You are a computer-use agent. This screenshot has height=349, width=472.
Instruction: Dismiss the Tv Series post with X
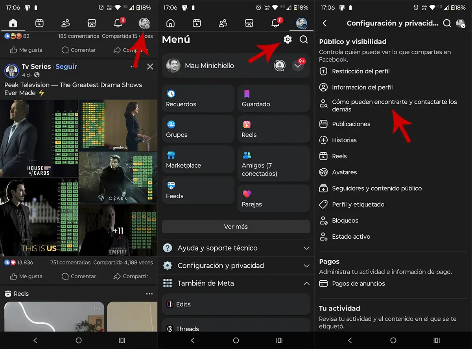click(x=150, y=67)
